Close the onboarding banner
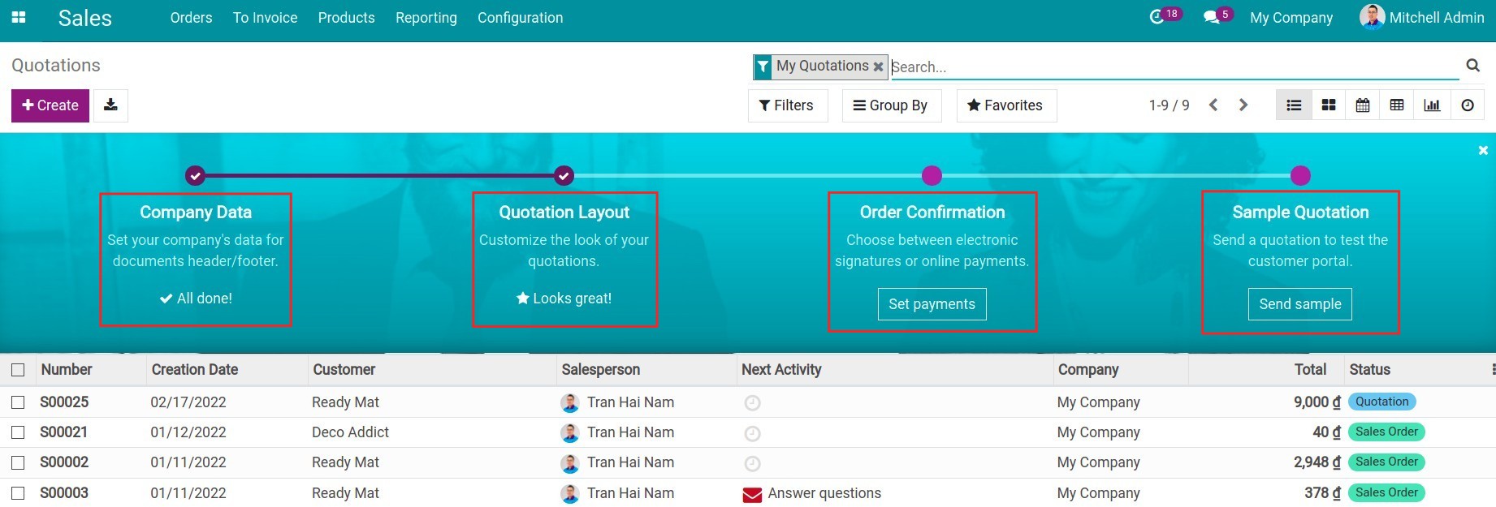Viewport: 1496px width, 507px height. coord(1483,150)
